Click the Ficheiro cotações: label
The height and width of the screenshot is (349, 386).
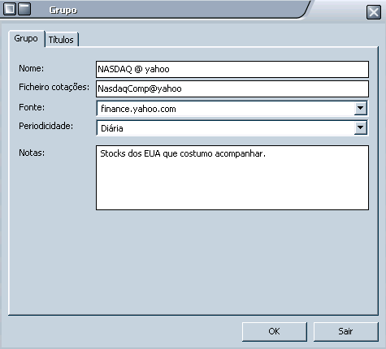[x=54, y=87]
